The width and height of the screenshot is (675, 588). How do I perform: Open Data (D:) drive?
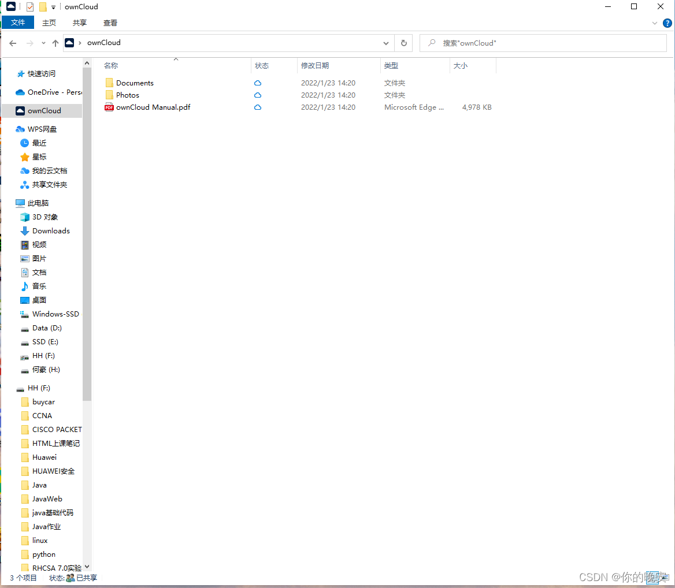pyautogui.click(x=46, y=328)
